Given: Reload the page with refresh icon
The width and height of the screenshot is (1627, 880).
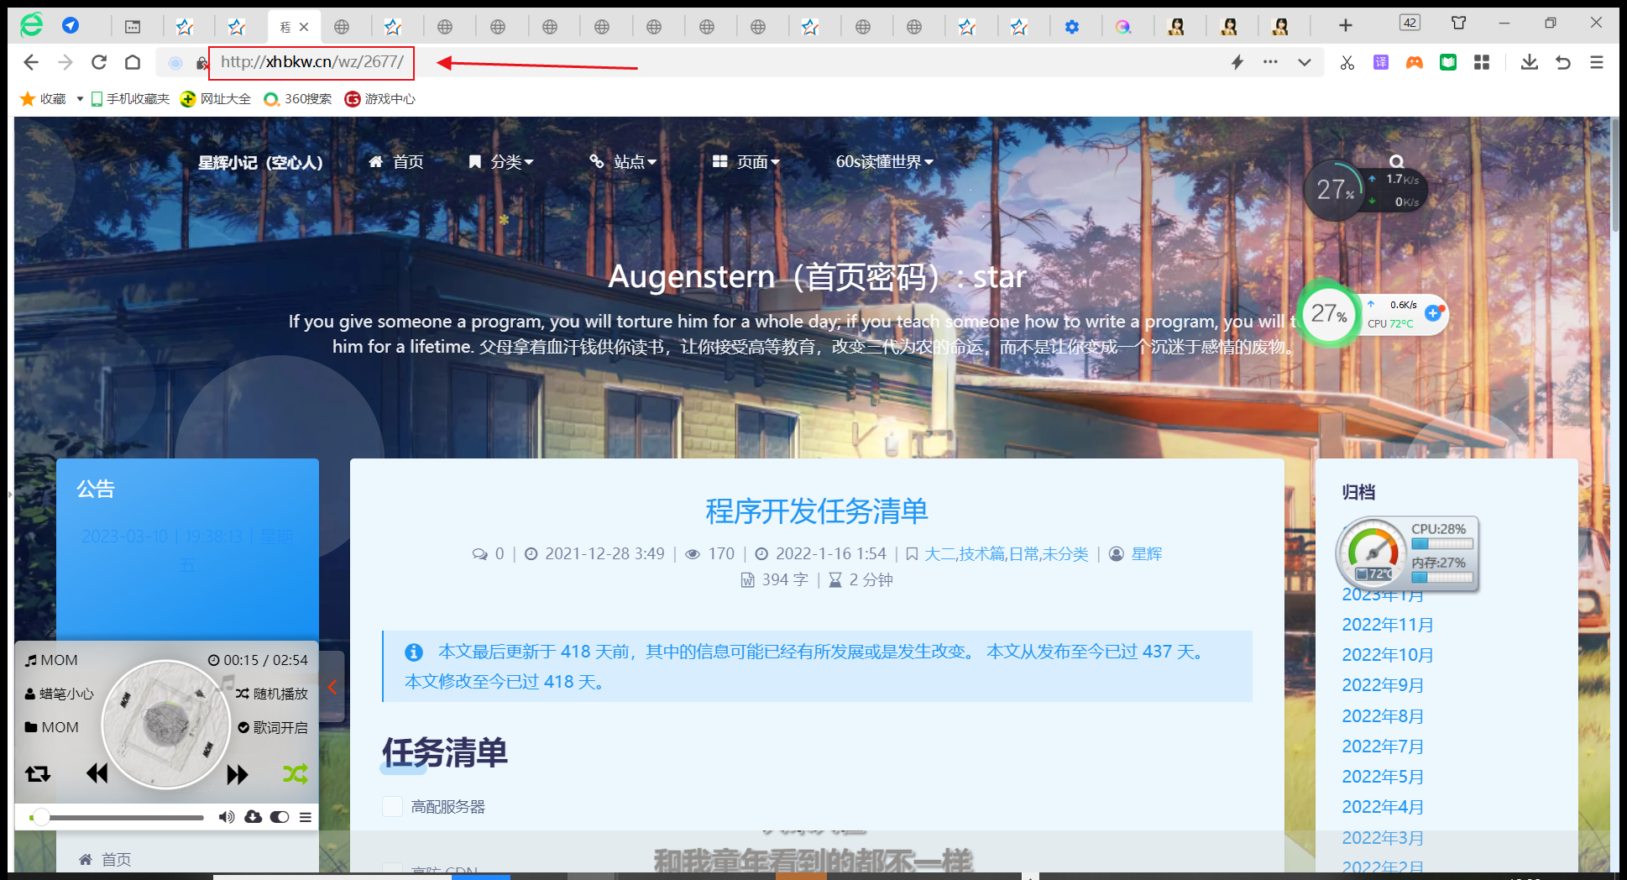Looking at the screenshot, I should tap(99, 62).
